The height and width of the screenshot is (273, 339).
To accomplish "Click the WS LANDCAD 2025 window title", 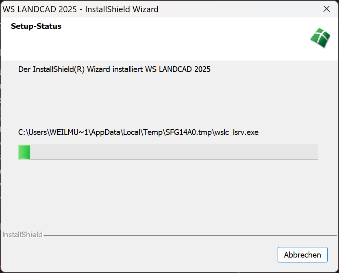I will [40, 9].
